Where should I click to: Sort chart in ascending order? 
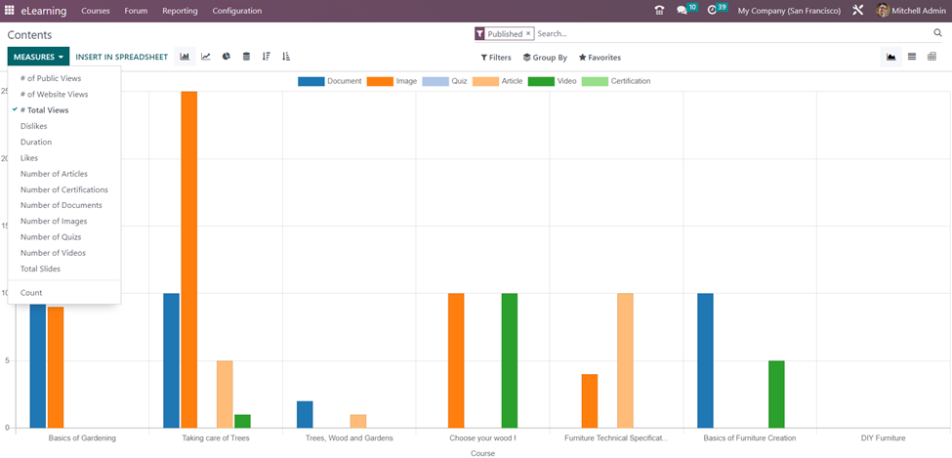tap(286, 57)
